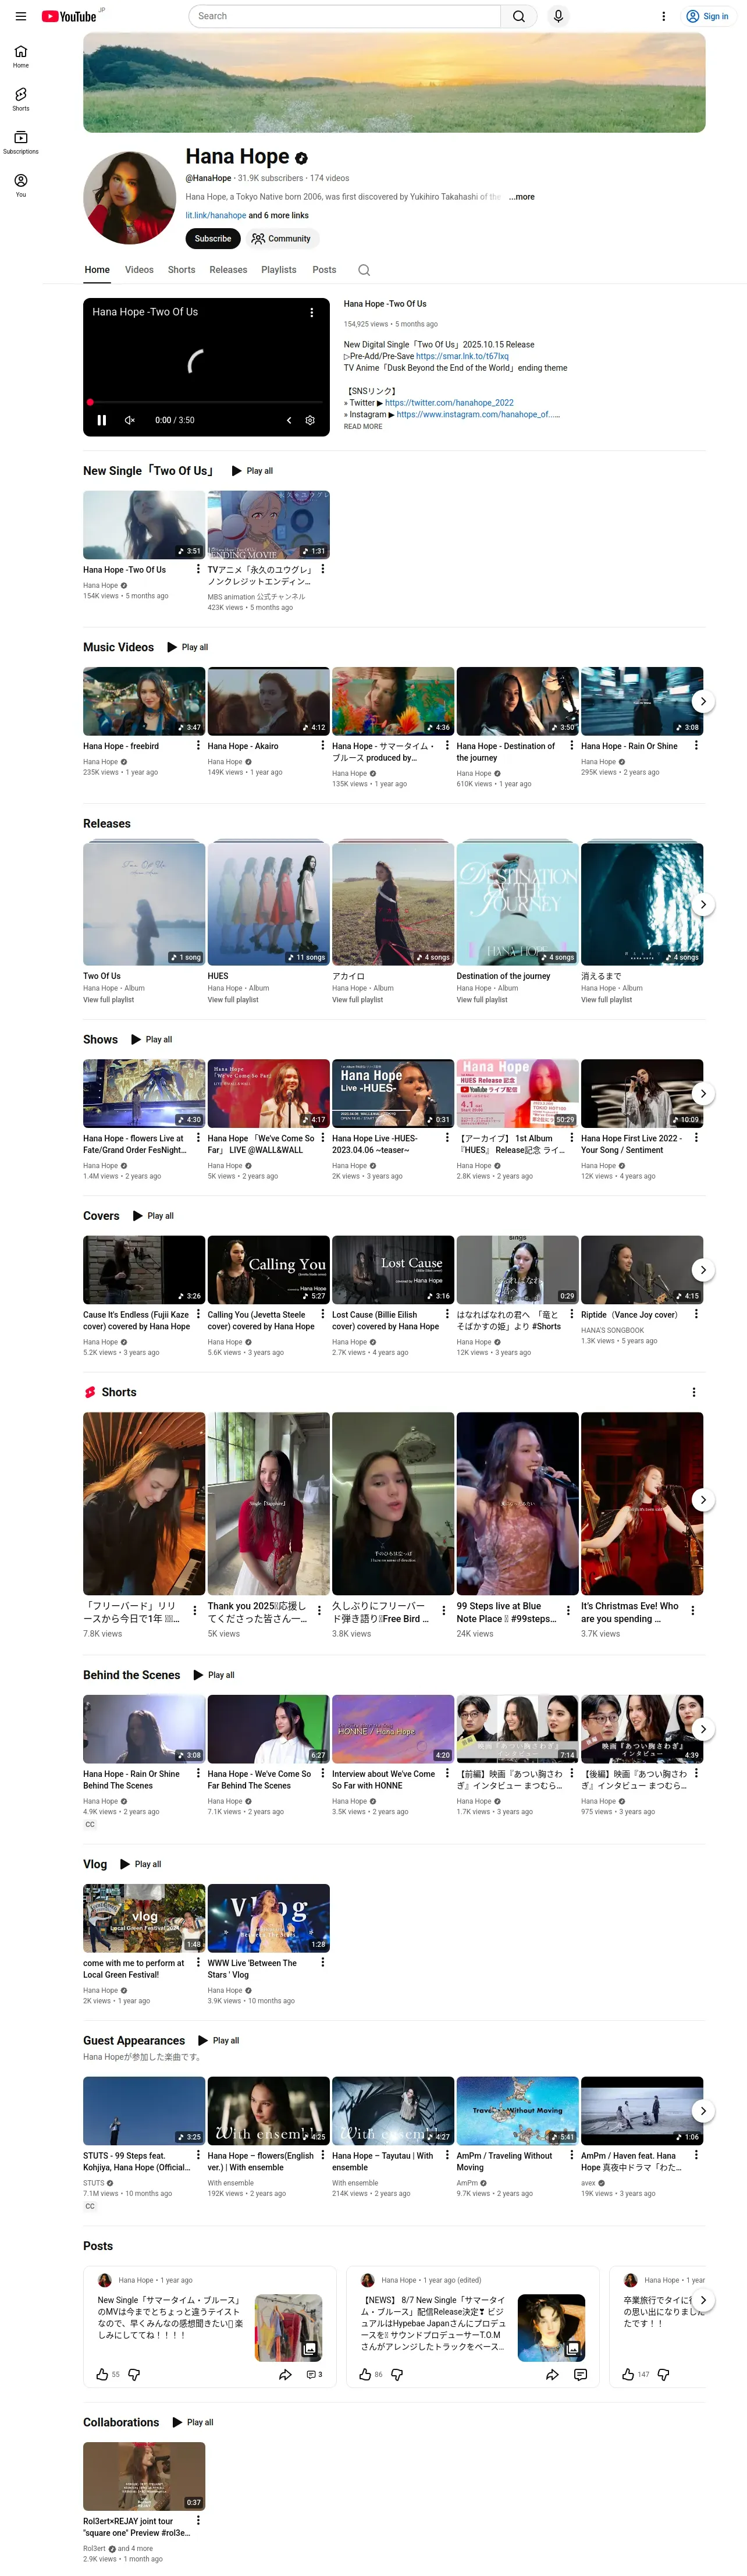Advance the Shows carousel to the right
The image size is (747, 2576).
[703, 1093]
